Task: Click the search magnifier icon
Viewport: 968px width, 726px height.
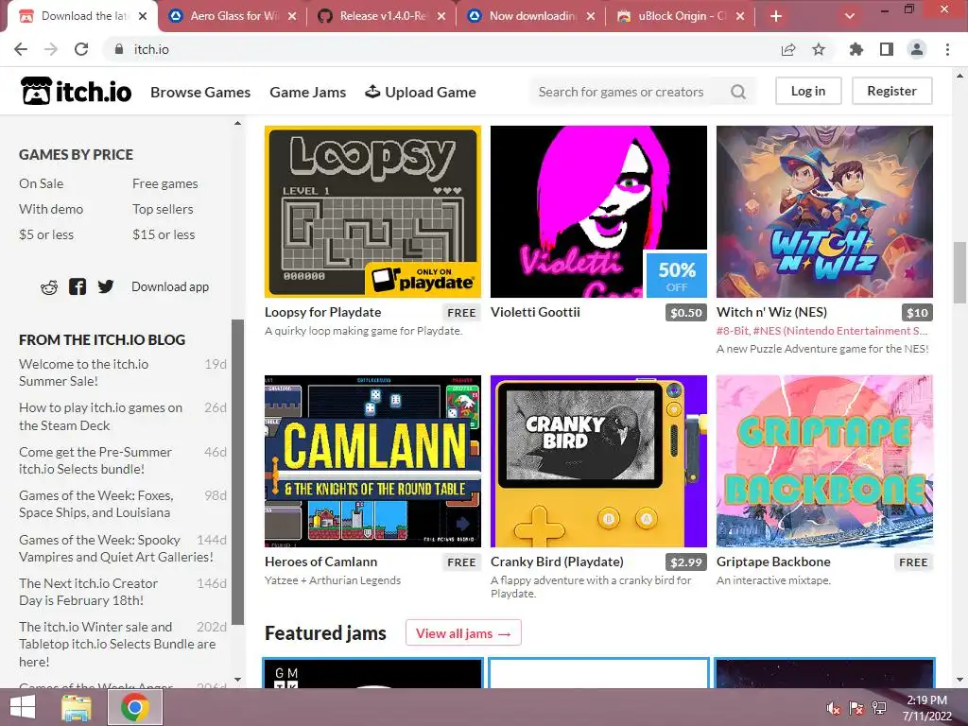Action: 738,92
